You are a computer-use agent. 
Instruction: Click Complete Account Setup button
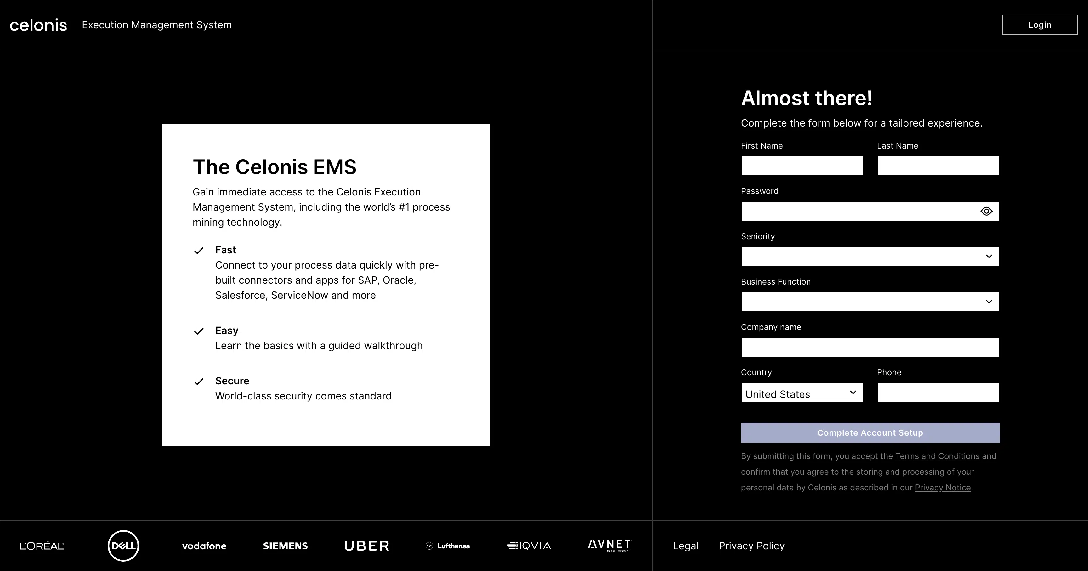tap(870, 433)
